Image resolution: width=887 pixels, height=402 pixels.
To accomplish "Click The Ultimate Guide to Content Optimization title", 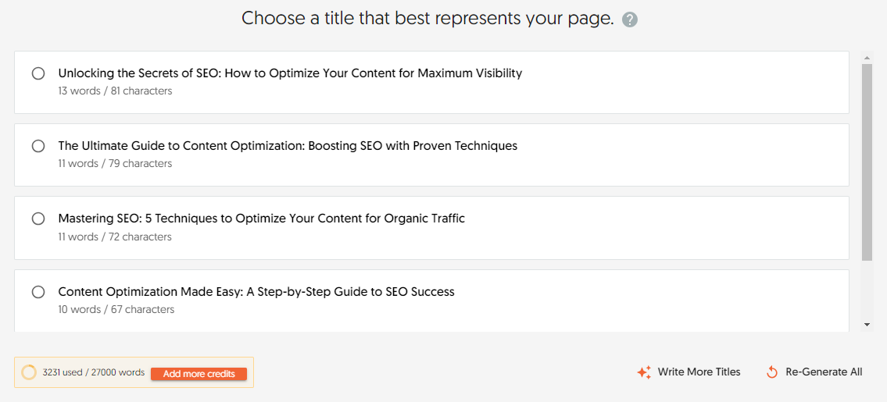I will (288, 146).
